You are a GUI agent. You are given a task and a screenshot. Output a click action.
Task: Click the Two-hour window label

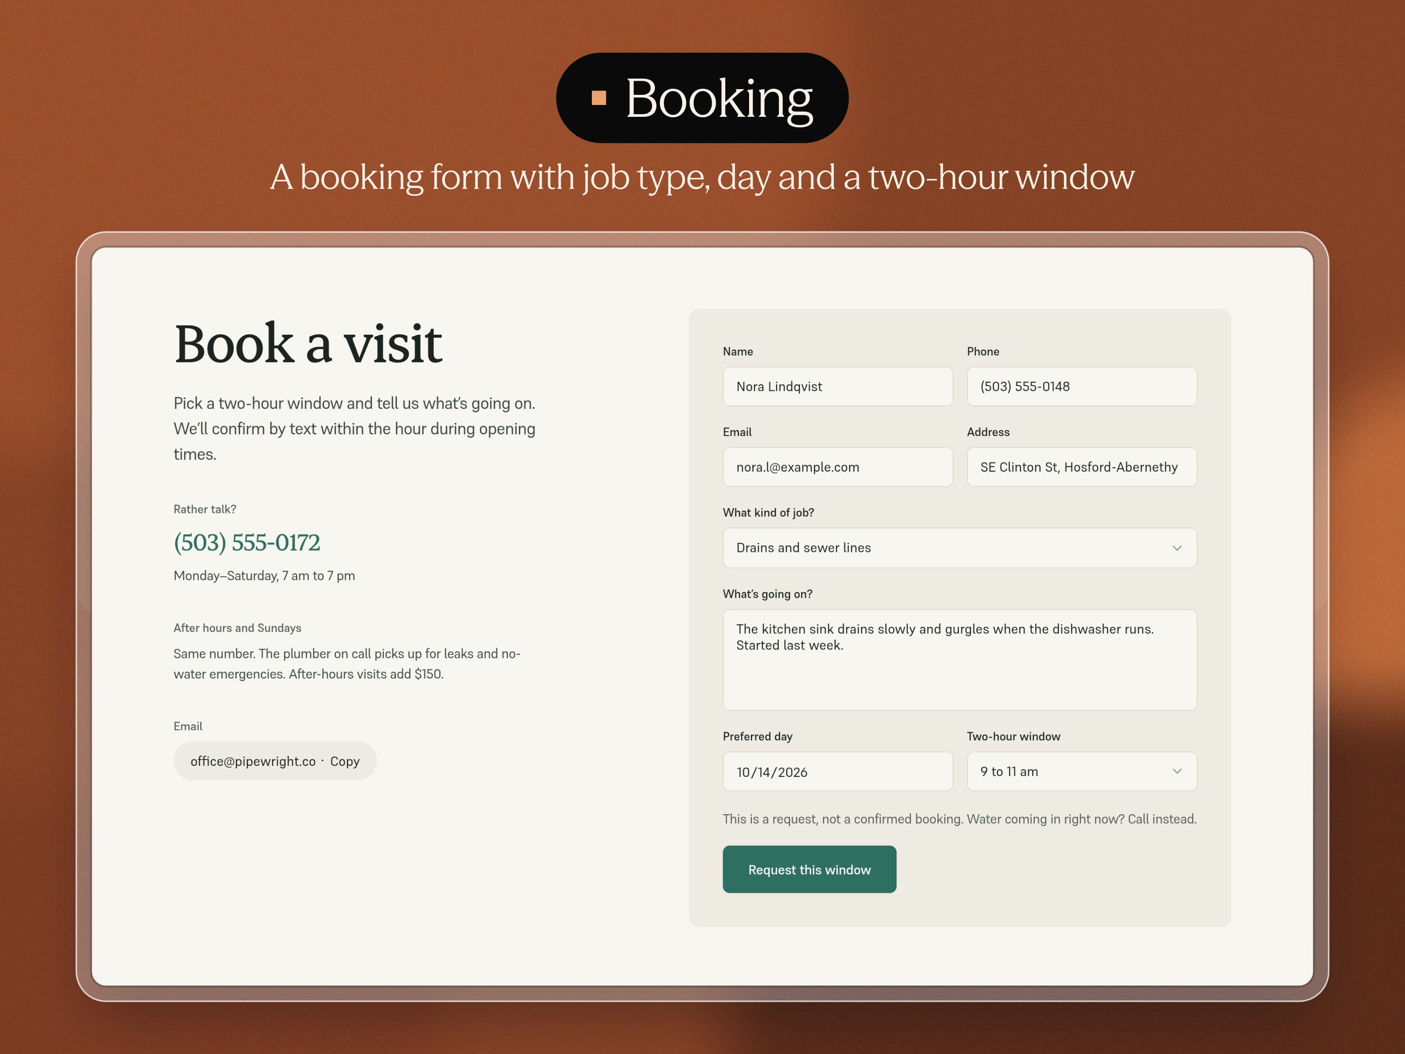coord(1014,736)
